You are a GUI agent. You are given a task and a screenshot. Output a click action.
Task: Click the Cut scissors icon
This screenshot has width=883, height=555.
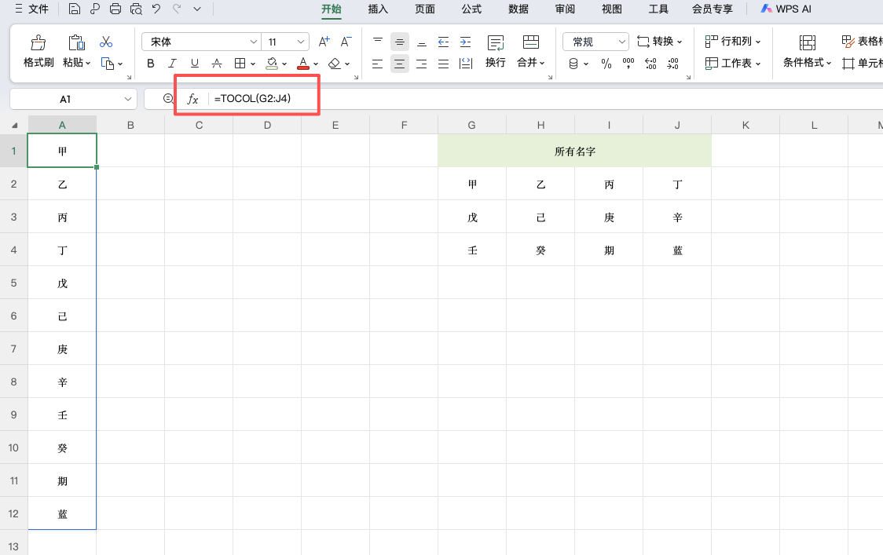point(107,42)
